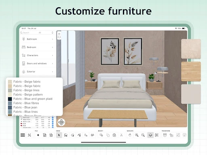Focus the furniture Search field
This screenshot has width=207, height=155.
[29, 33]
